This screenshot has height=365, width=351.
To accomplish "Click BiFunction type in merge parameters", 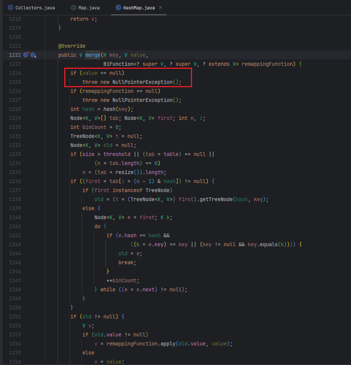I will click(118, 64).
